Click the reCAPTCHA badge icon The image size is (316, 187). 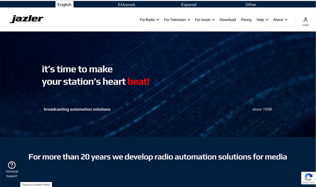[x=308, y=177]
